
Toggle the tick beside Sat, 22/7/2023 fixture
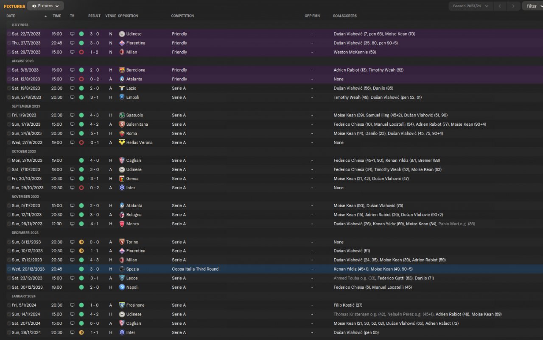point(9,34)
